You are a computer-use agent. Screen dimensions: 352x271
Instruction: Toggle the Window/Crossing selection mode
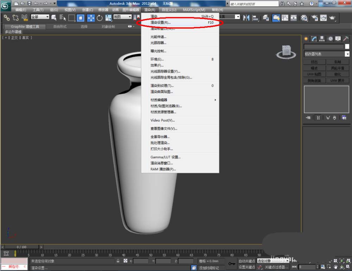tap(80, 18)
